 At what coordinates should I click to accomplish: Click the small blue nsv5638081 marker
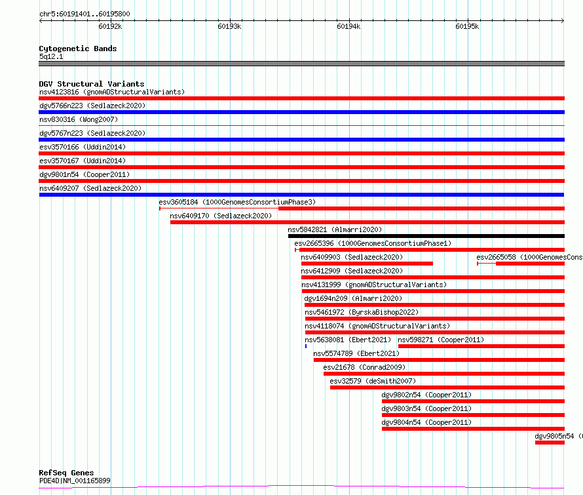click(x=306, y=346)
